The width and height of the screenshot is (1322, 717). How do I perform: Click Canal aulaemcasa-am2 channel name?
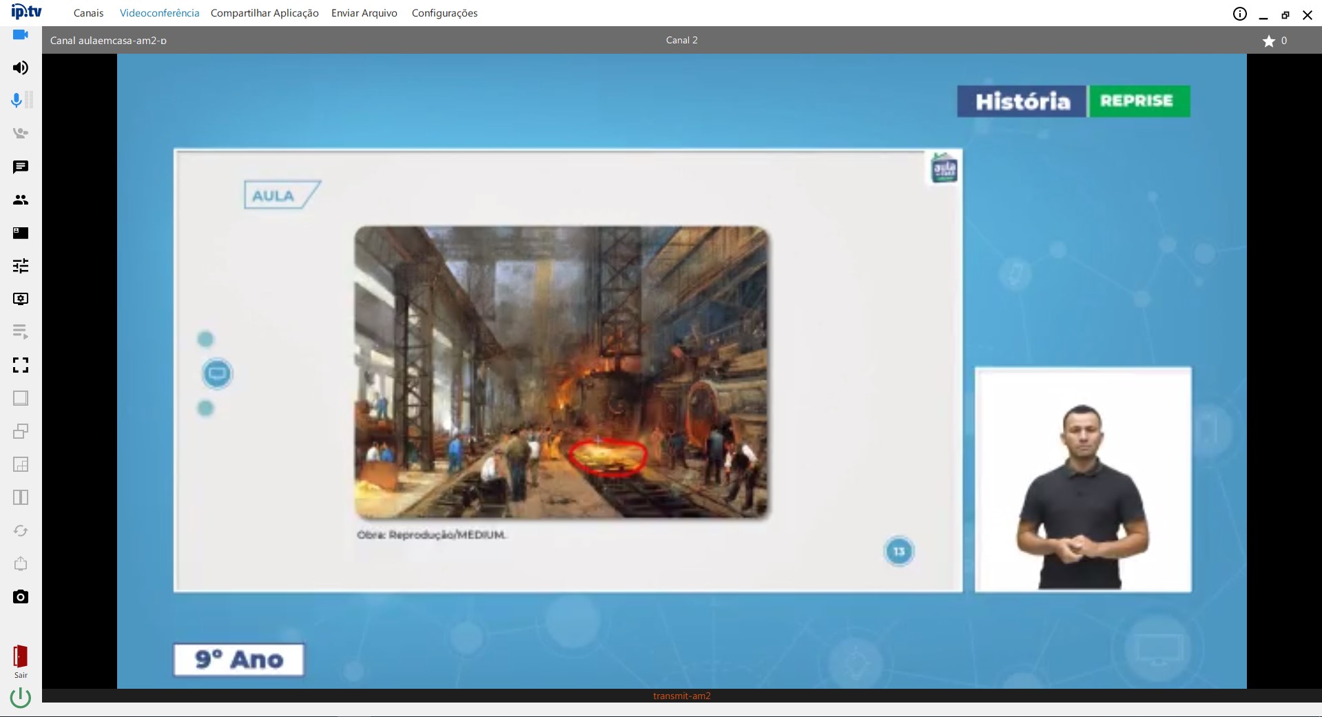pyautogui.click(x=108, y=41)
